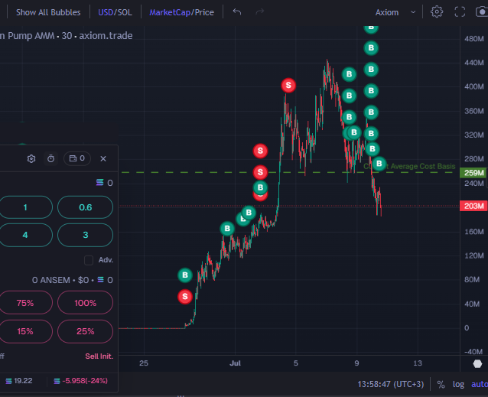Click the buy bubble near 80M
The height and width of the screenshot is (397, 488).
point(185,275)
